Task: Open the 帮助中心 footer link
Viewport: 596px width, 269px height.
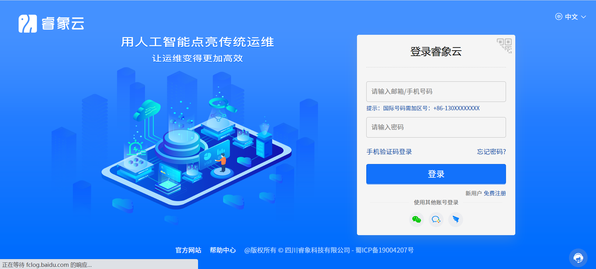Action: point(223,250)
